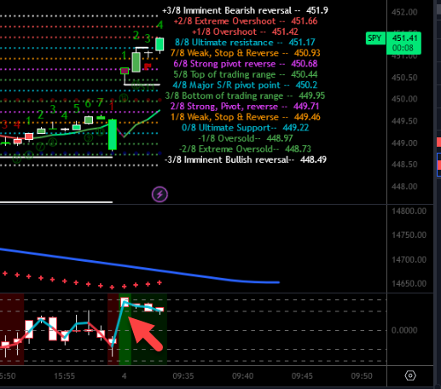This screenshot has height=389, width=441.
Task: Click the 449.50 price axis label
Action: pos(404,121)
